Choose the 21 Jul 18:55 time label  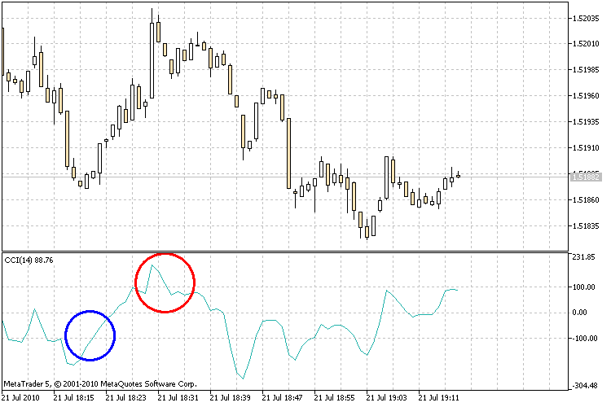click(x=334, y=398)
